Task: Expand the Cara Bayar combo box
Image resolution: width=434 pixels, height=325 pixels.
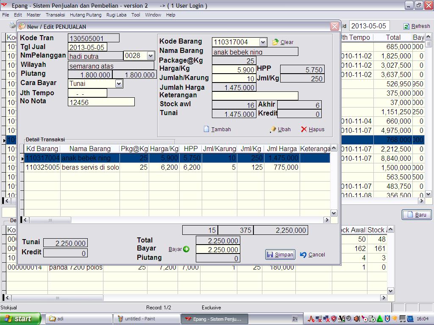Action: click(x=119, y=83)
